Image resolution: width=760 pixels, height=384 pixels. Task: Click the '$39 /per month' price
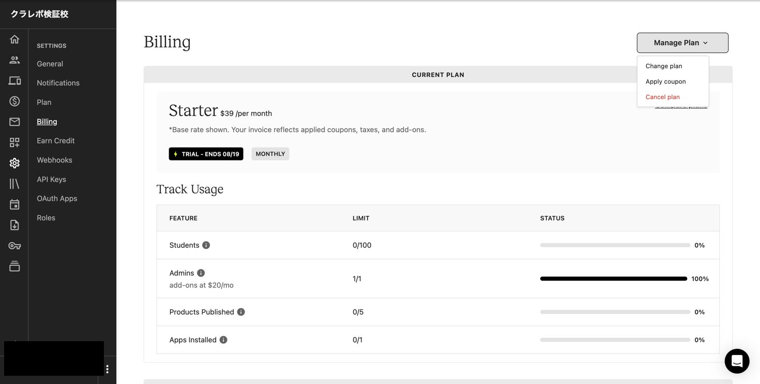246,114
